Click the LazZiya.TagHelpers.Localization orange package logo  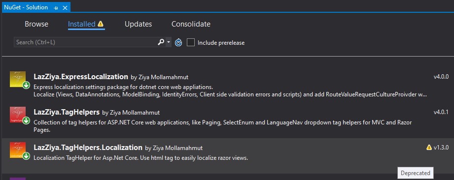[x=18, y=150]
